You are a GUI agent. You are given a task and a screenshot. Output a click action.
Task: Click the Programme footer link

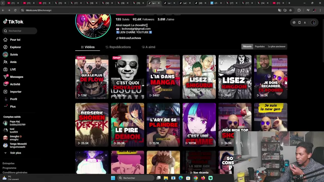(x=9, y=168)
